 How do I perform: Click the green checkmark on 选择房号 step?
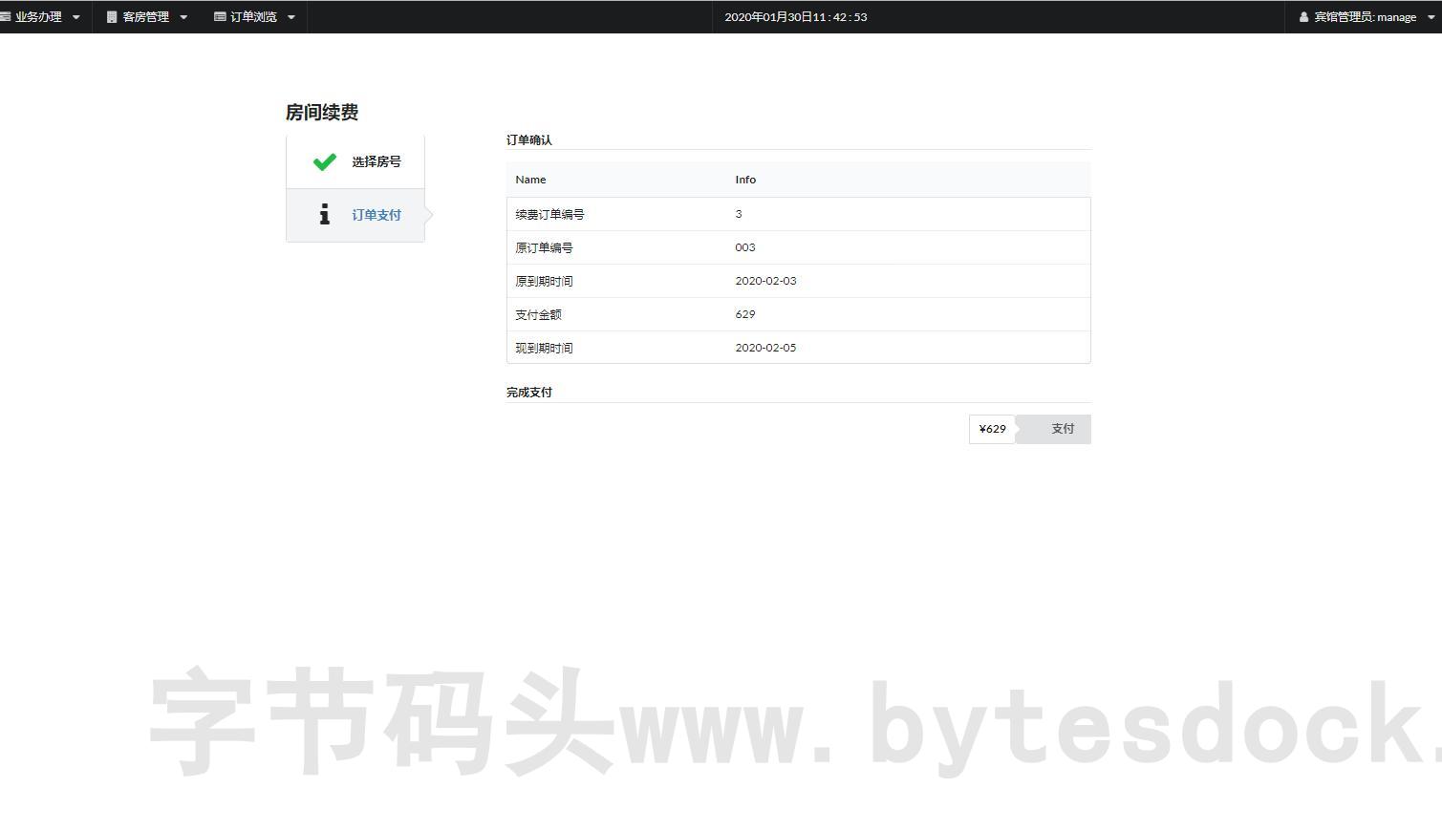[324, 160]
